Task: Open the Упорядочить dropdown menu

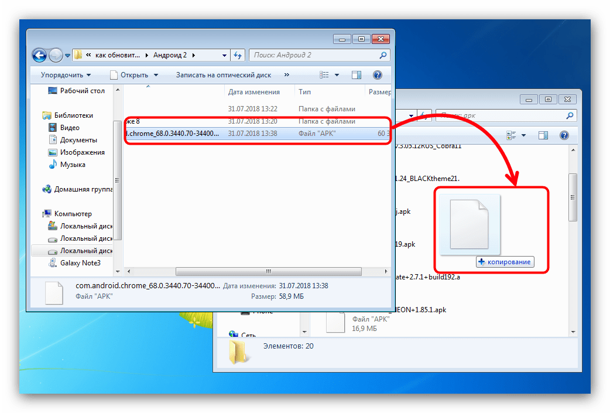Action: pyautogui.click(x=66, y=75)
